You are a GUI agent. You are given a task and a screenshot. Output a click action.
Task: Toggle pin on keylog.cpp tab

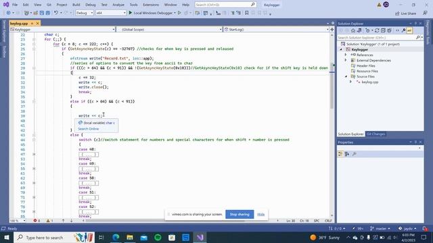pos(32,24)
